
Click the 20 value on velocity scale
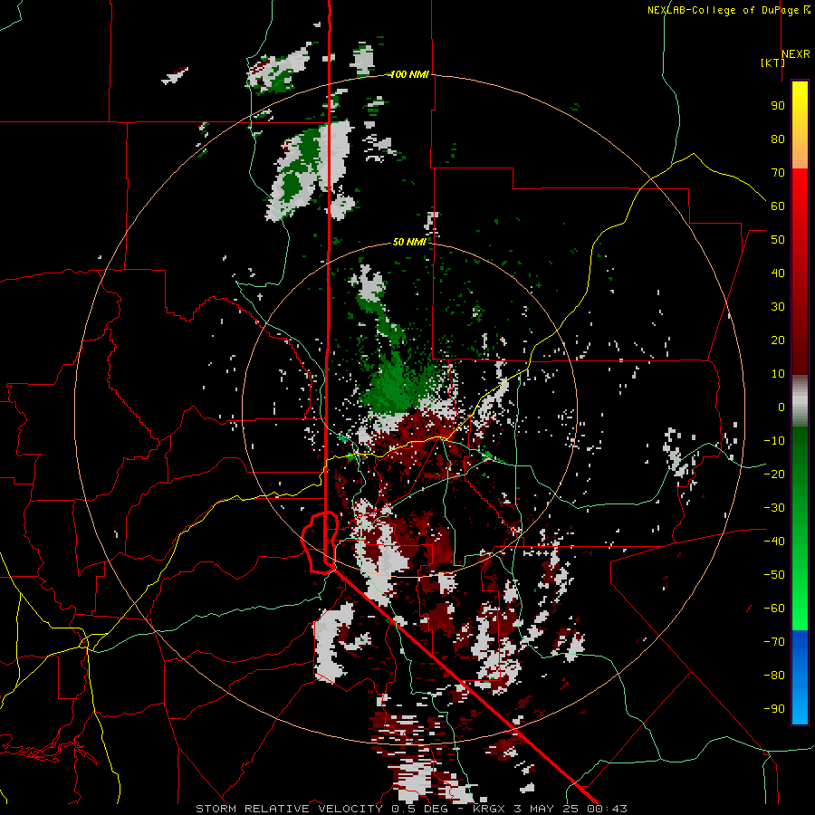click(x=778, y=340)
